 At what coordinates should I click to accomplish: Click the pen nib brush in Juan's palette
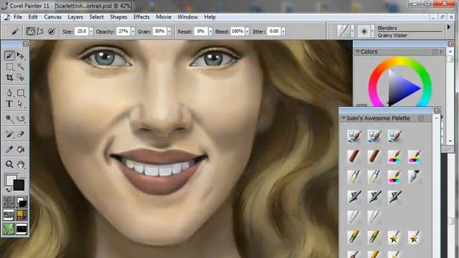pyautogui.click(x=415, y=177)
